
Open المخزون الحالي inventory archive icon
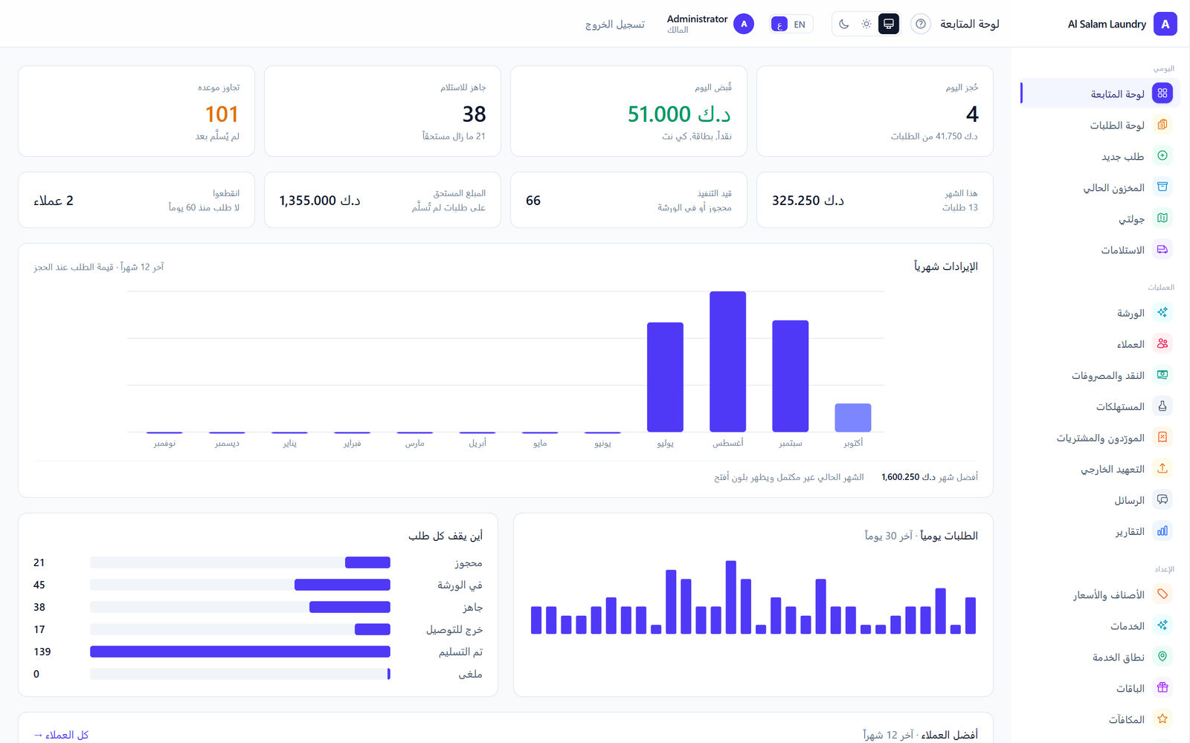coord(1162,186)
